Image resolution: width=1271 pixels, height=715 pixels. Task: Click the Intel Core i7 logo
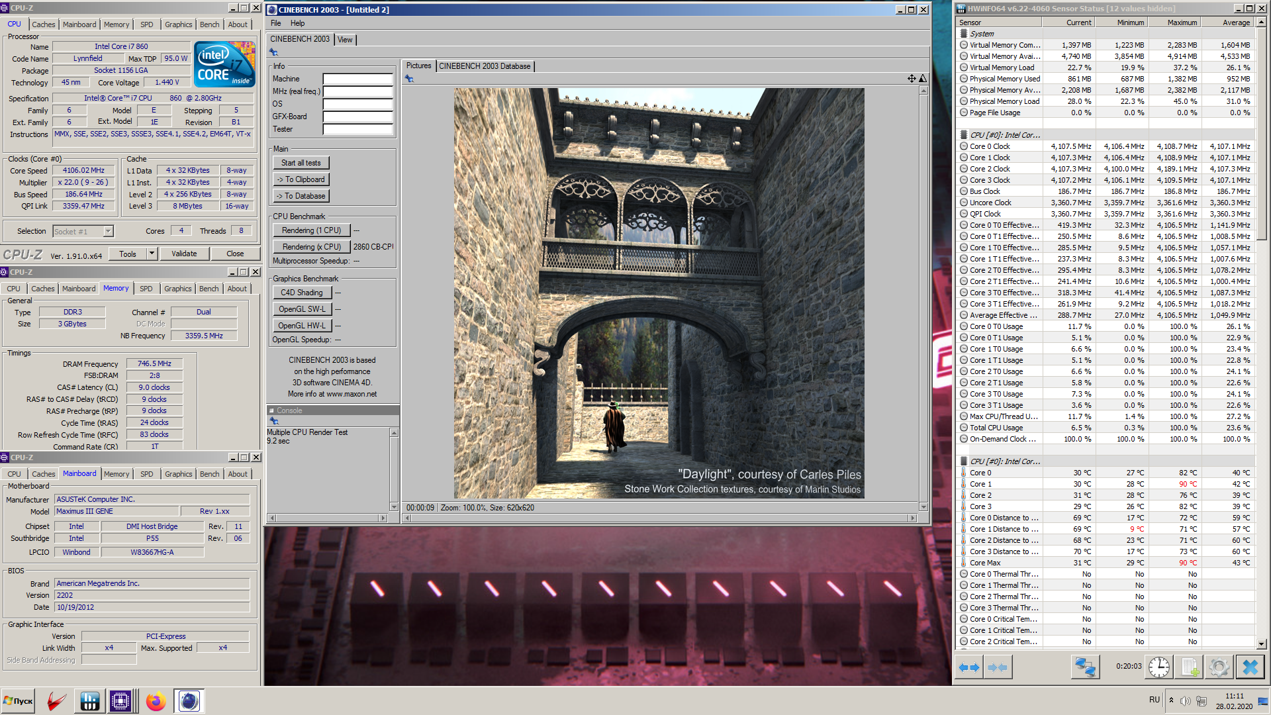(224, 64)
